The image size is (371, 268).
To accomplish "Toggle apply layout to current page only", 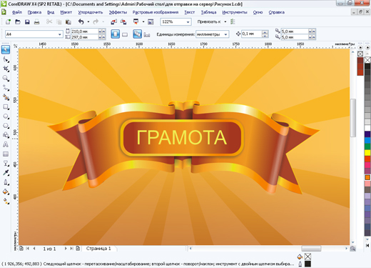I will point(147,34).
